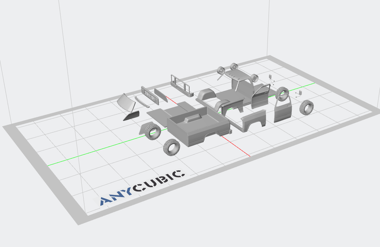This screenshot has width=380, height=247.
Task: Click the dark side window glass piece
Action: pos(131,115)
